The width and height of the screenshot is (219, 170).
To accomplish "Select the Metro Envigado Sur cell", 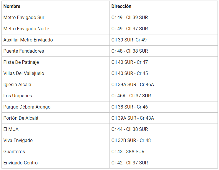I will coord(24,18).
